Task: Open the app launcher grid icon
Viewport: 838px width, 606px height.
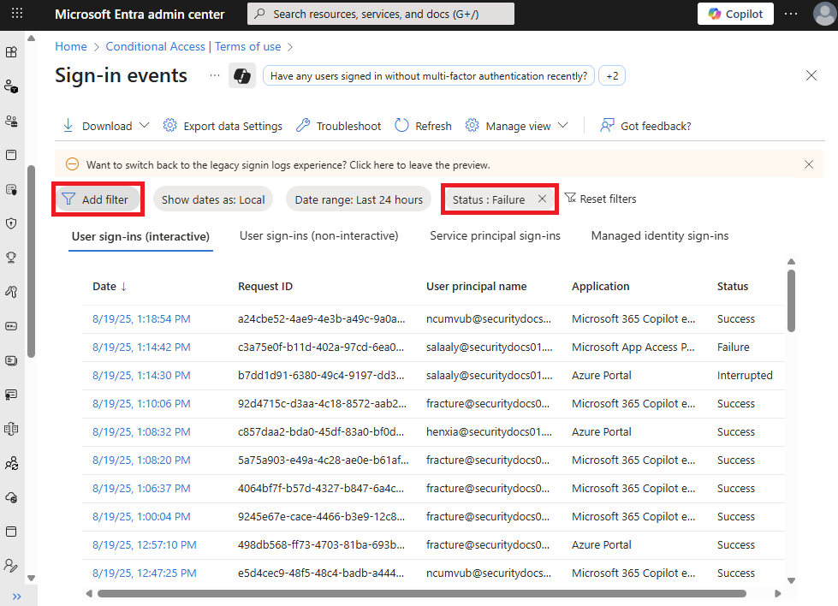Action: click(17, 14)
